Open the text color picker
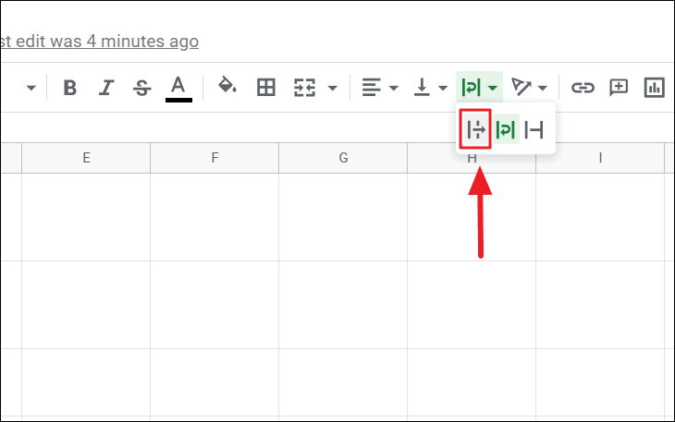 [x=178, y=88]
